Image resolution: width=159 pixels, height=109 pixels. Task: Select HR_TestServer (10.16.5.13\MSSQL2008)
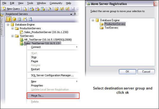tap(48, 40)
